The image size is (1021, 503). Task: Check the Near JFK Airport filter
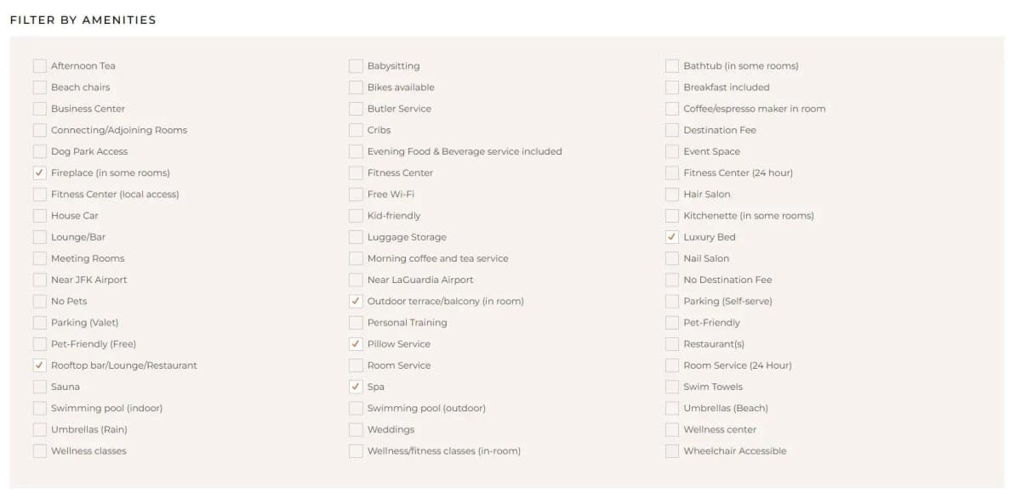click(39, 280)
